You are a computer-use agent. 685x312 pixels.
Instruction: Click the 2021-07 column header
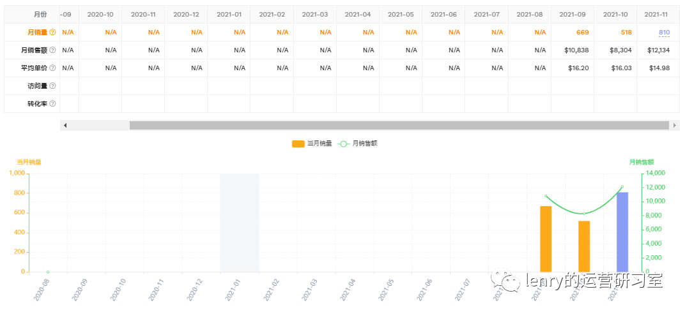point(486,15)
